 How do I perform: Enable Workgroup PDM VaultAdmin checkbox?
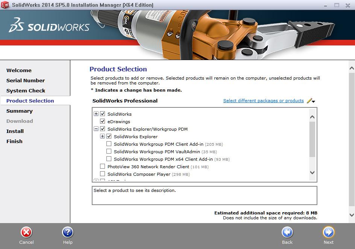(109, 151)
